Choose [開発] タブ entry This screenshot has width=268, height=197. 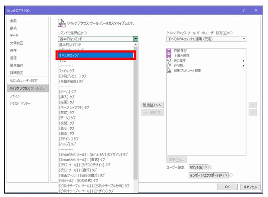pyautogui.click(x=96, y=134)
